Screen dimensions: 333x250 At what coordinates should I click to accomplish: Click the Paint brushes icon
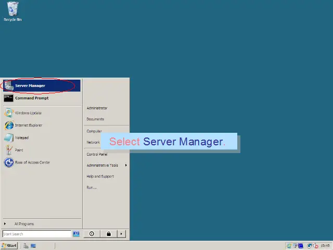(9, 150)
